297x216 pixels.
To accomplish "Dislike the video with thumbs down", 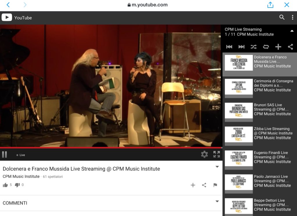I will [17, 185].
